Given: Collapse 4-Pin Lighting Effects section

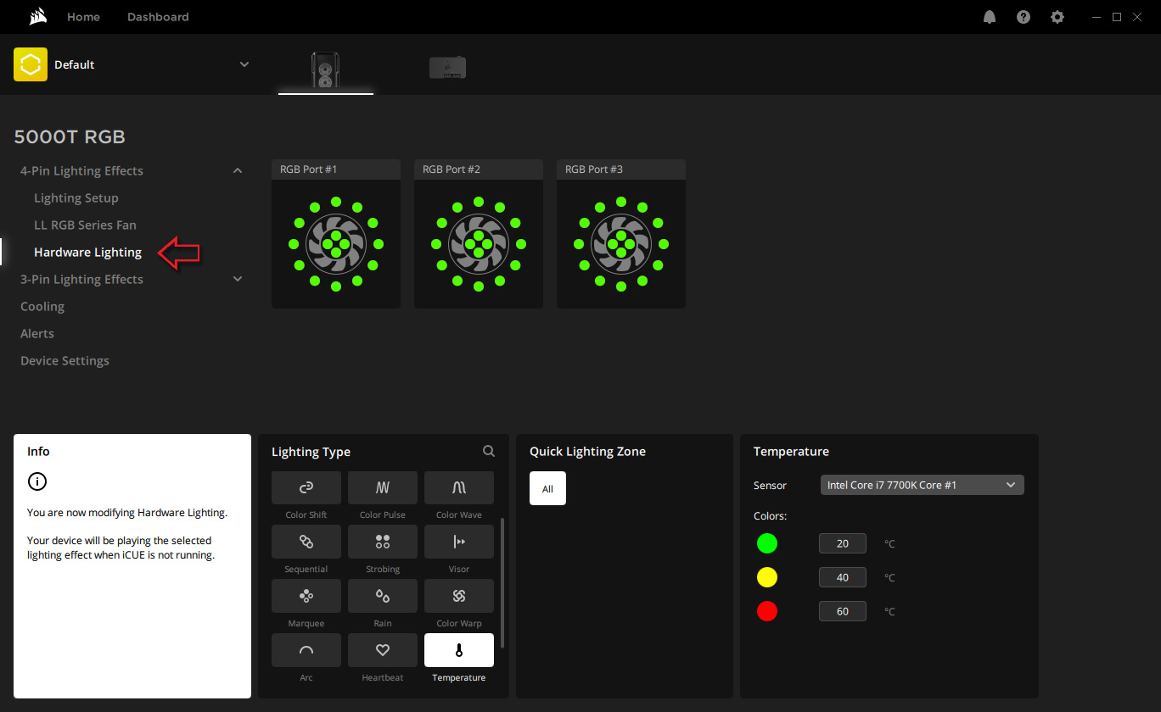Looking at the screenshot, I should click(238, 171).
